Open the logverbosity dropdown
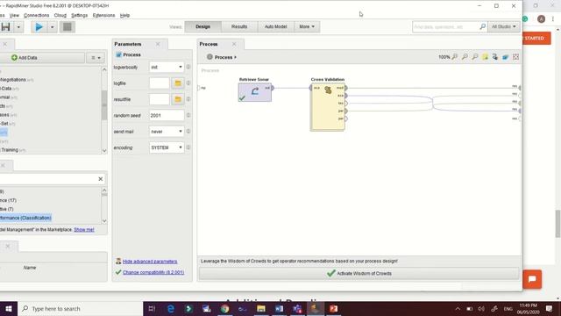The height and width of the screenshot is (316, 561). point(167,67)
